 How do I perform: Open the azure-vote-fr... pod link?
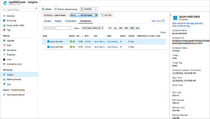tap(100, 47)
